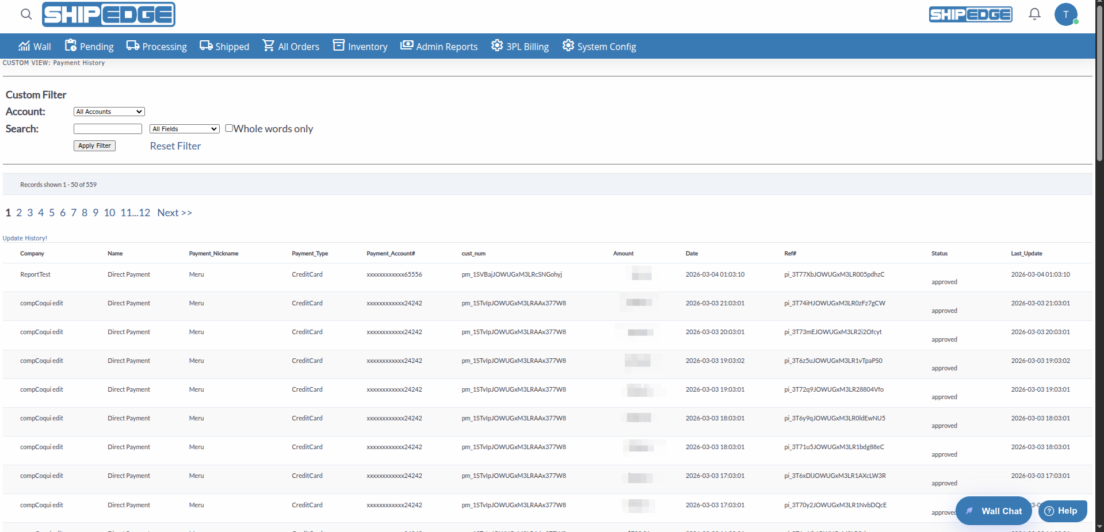Expand the All Accounts dropdown

pos(109,112)
